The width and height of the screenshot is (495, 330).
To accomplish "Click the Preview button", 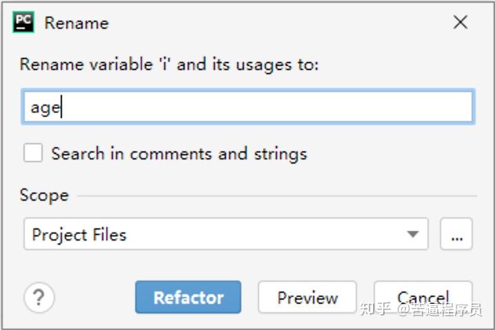I will click(x=307, y=298).
